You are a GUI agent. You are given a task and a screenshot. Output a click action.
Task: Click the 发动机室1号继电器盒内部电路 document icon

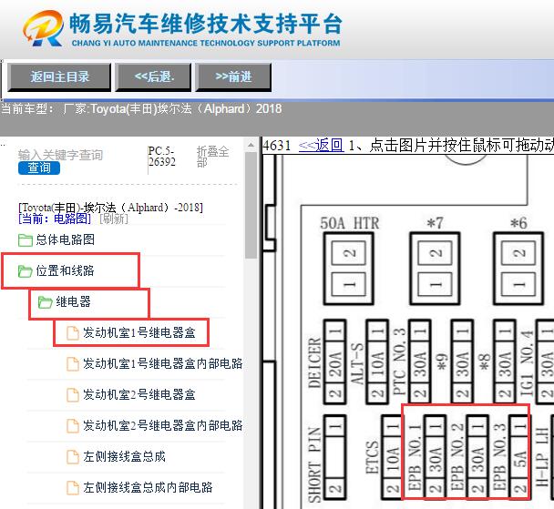73,364
